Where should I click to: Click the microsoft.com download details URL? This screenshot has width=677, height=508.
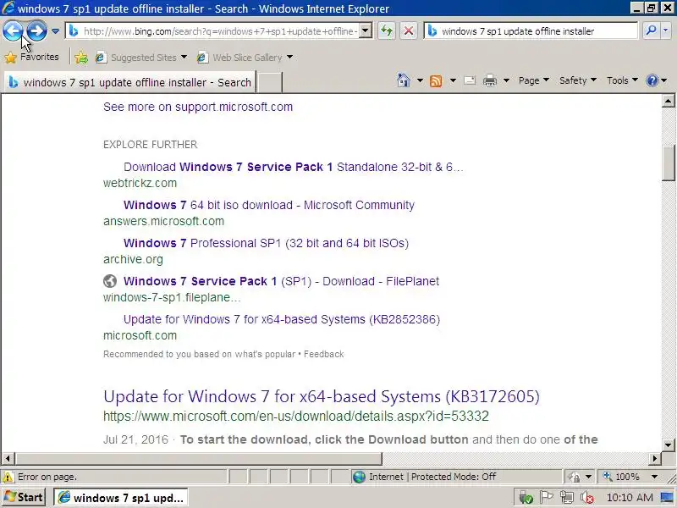point(296,416)
